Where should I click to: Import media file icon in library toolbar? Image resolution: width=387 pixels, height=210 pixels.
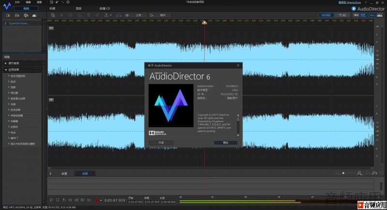8,15
